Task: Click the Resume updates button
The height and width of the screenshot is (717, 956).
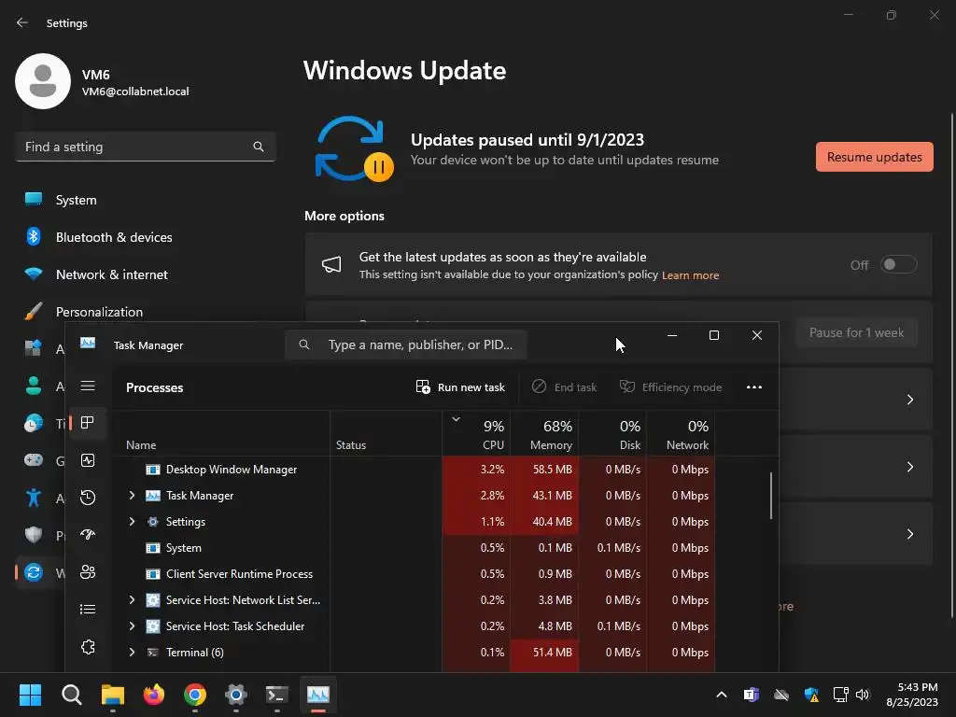Action: click(x=874, y=157)
